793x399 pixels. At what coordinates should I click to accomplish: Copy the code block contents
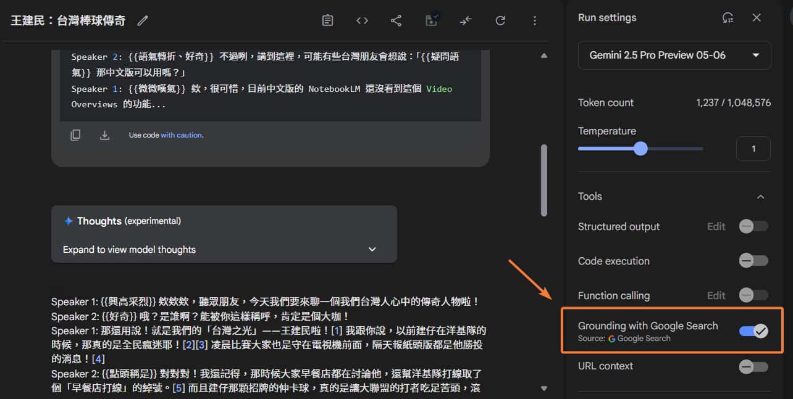pos(75,135)
